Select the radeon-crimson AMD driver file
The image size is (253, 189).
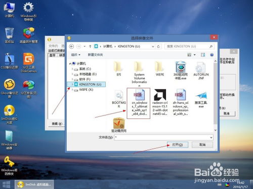(x=160, y=102)
